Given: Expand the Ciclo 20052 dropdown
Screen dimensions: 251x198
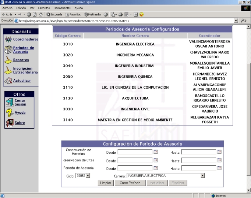Looking at the screenshot, I should (x=88, y=176).
